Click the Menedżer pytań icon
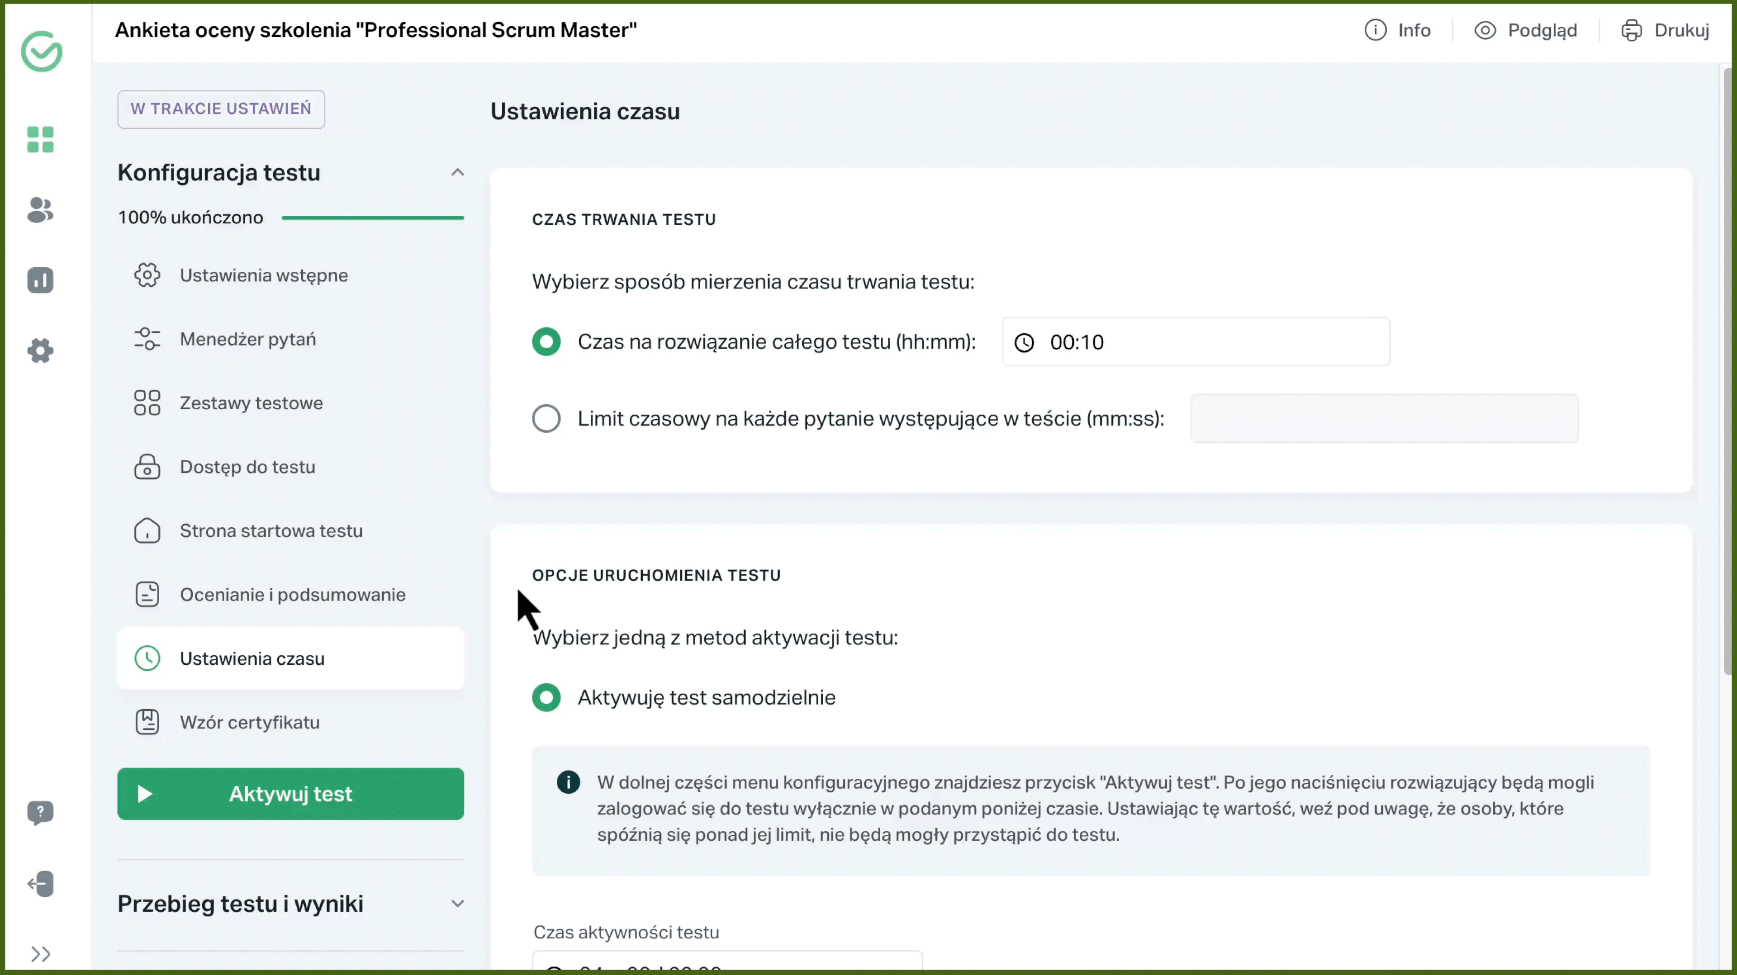 (x=147, y=338)
